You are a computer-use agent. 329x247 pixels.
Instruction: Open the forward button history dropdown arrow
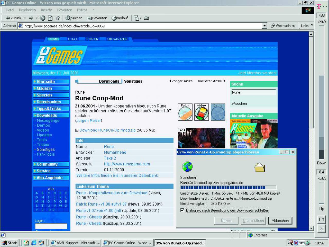37,18
